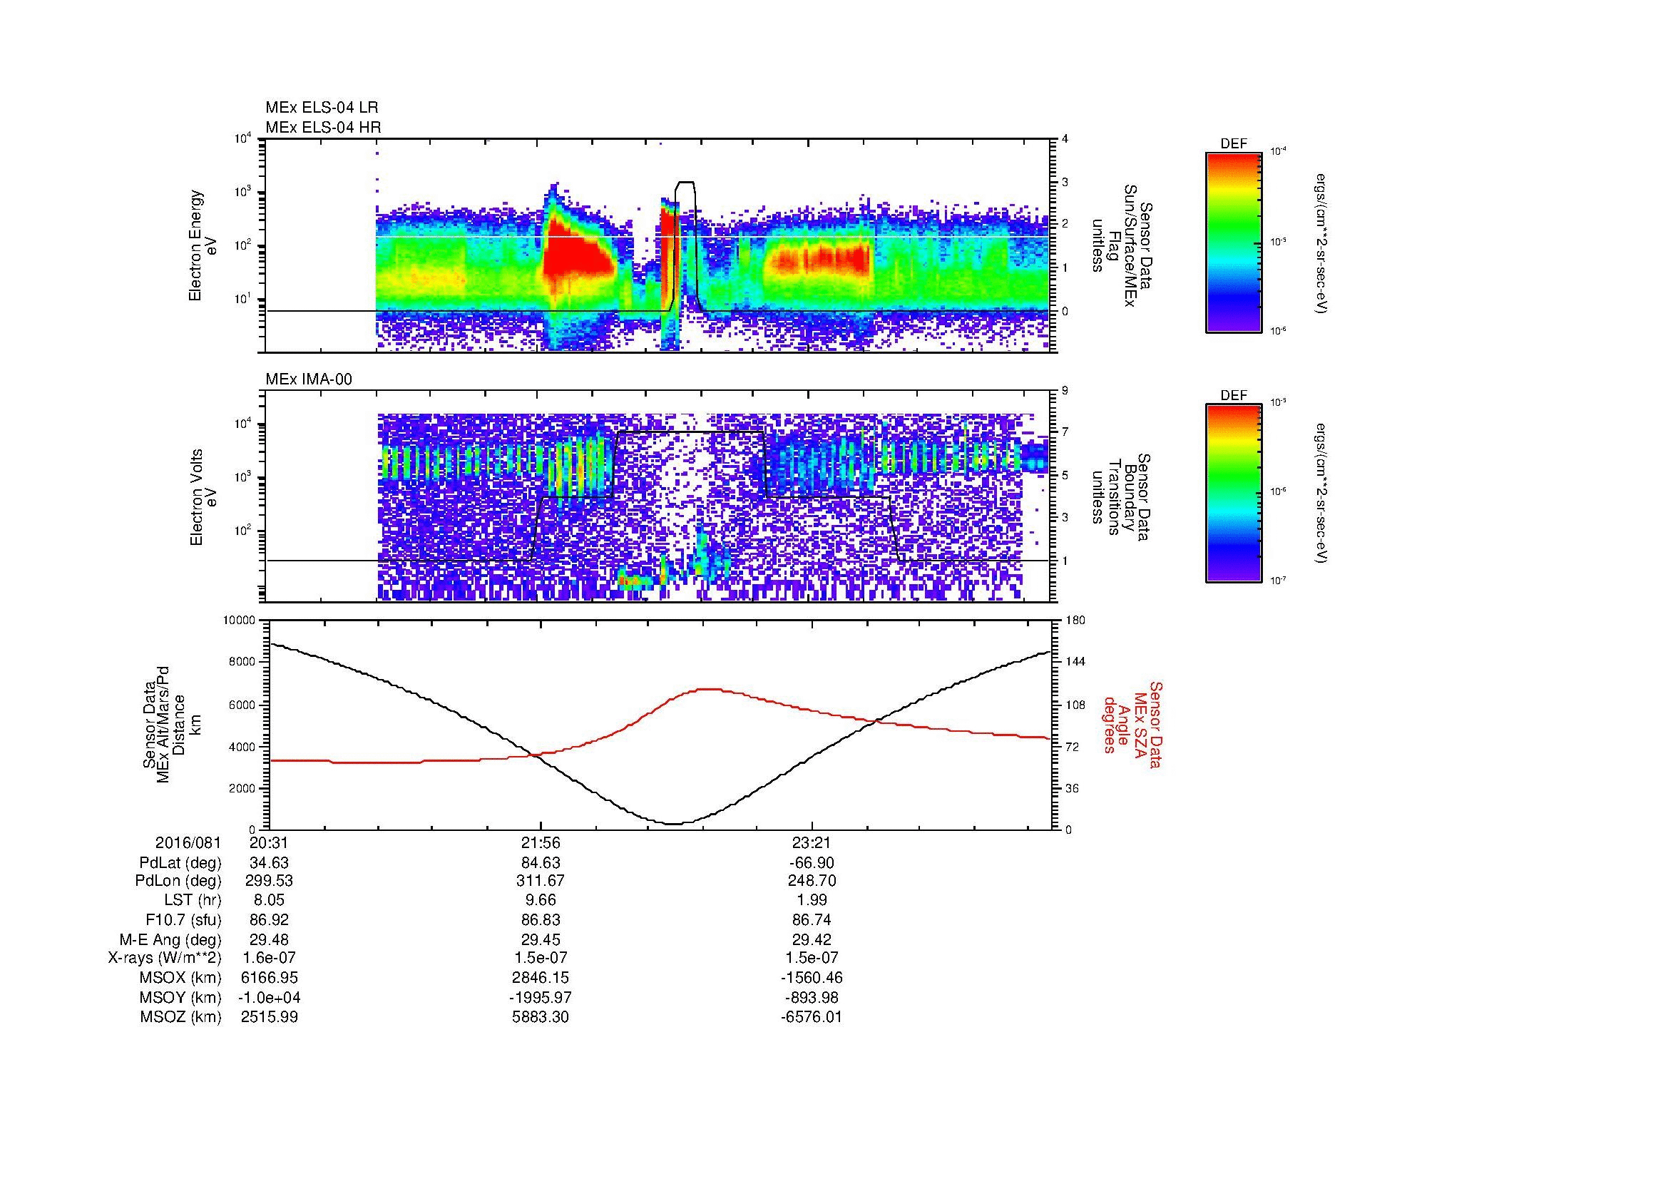The height and width of the screenshot is (1179, 1668).
Task: Click the PdLat value 34.63
Action: click(x=269, y=862)
